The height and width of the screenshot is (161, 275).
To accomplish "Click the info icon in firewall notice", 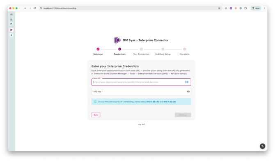I will 95,102.
